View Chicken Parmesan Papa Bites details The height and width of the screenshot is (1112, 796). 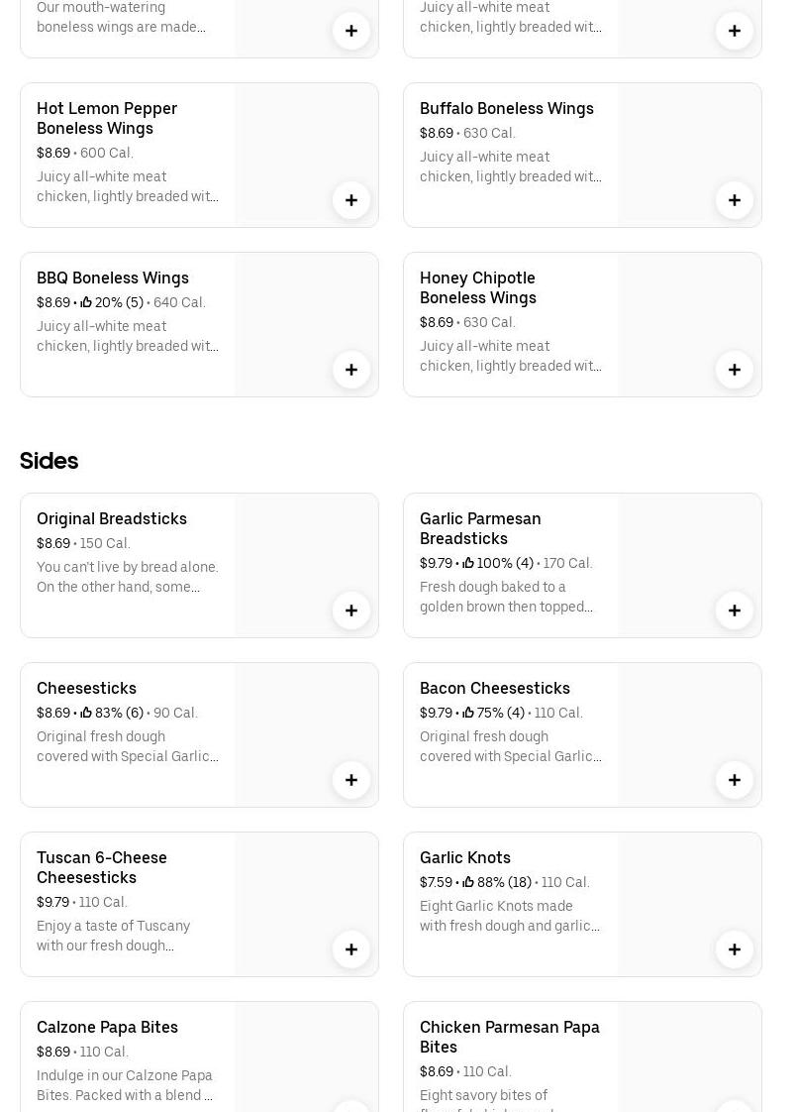point(509,1037)
